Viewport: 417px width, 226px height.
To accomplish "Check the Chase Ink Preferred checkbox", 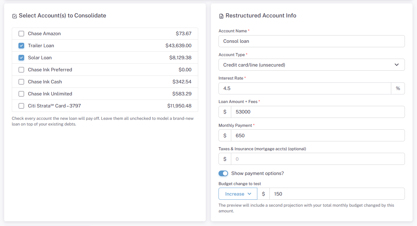I will (21, 70).
